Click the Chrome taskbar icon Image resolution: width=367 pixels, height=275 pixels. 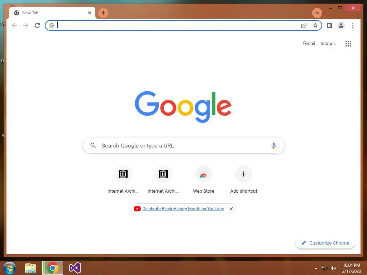click(53, 268)
